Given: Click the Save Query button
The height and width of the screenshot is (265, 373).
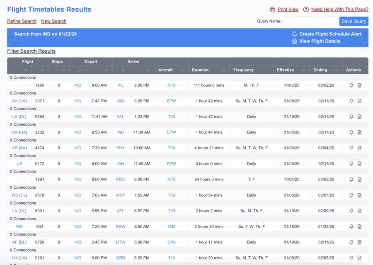Looking at the screenshot, I should tap(354, 21).
